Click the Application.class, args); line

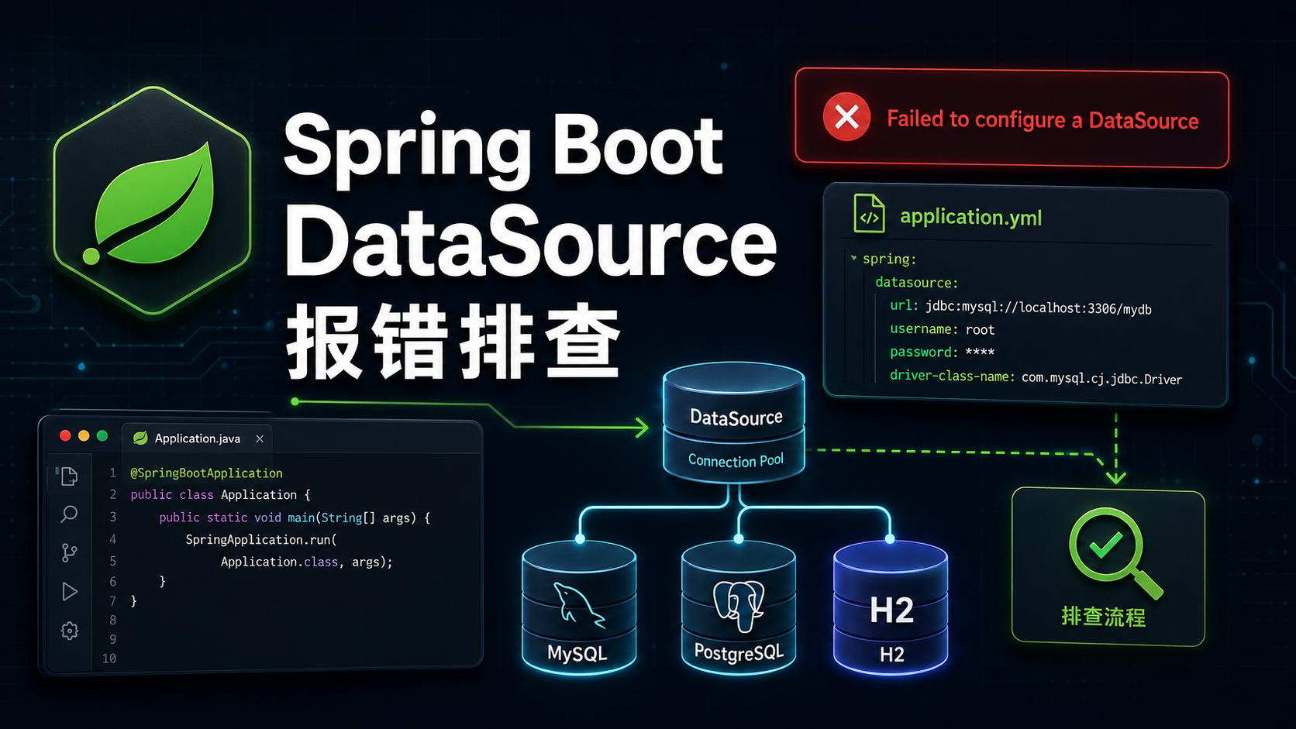click(306, 562)
